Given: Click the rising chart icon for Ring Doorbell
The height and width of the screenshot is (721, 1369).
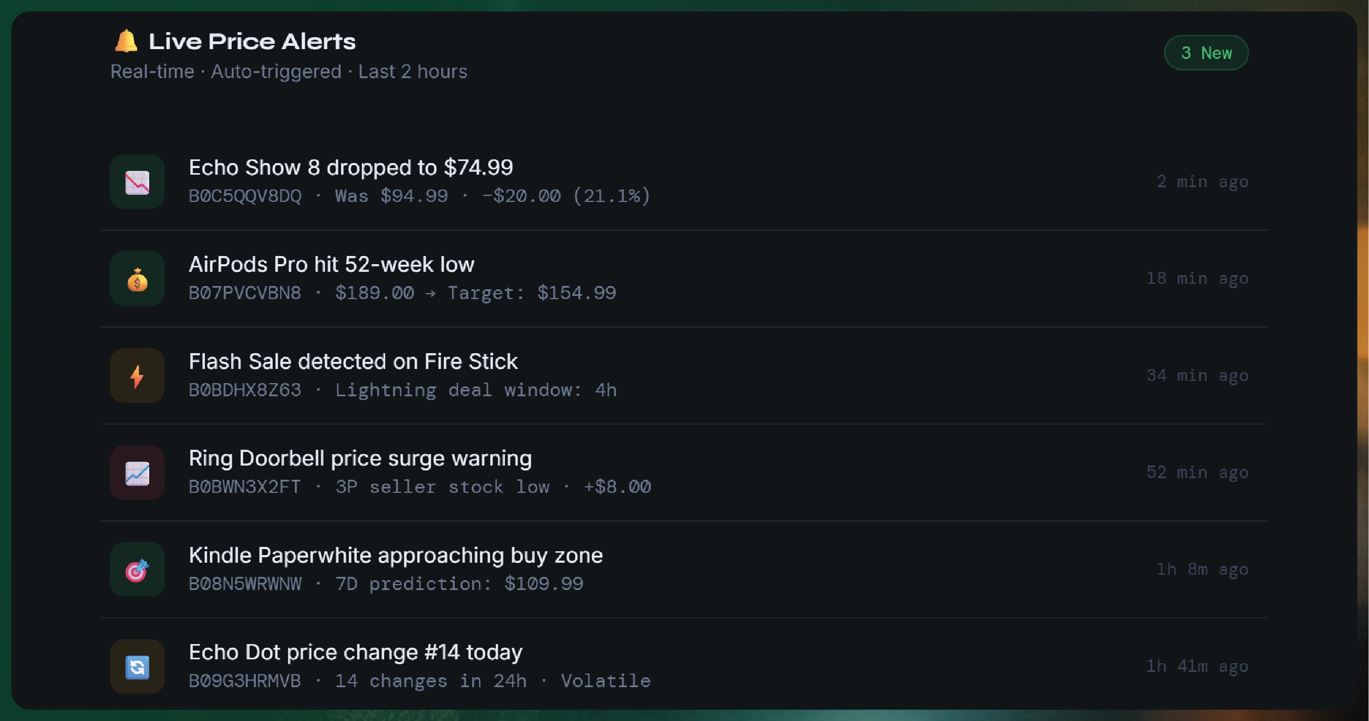Looking at the screenshot, I should pyautogui.click(x=137, y=473).
